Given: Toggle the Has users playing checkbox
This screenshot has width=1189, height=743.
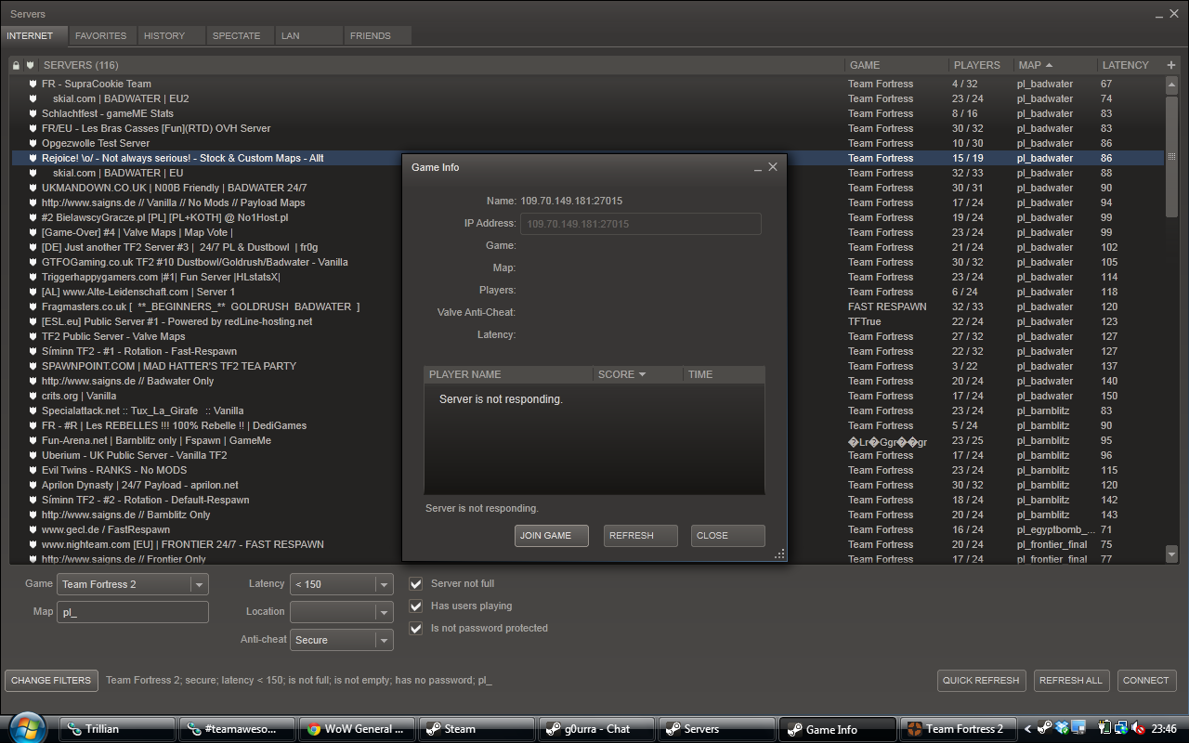Looking at the screenshot, I should pyautogui.click(x=416, y=606).
